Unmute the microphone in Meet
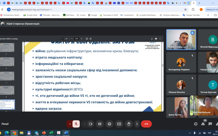218x136 pixels. [x=76, y=124]
